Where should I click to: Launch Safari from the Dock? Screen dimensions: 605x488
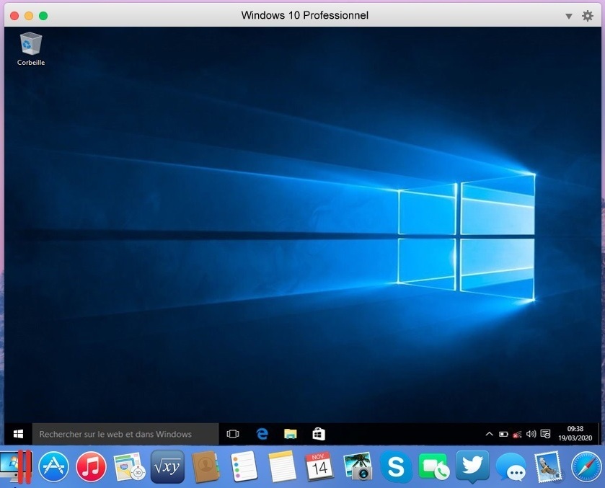(x=586, y=467)
